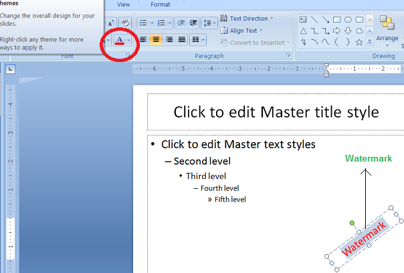Select the Elbow Connector shape
Screen dimensions: 404x273
(x=314, y=31)
